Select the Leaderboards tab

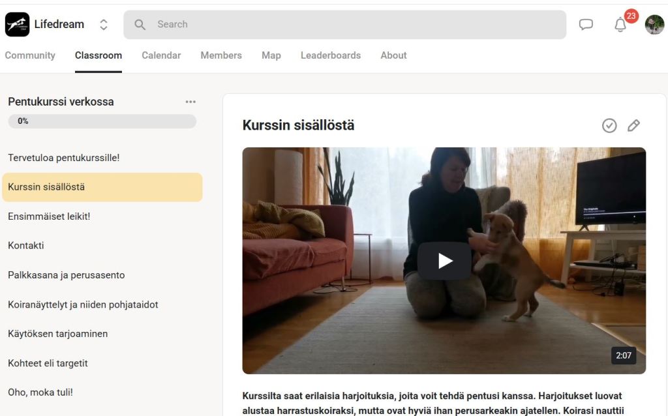coord(331,55)
